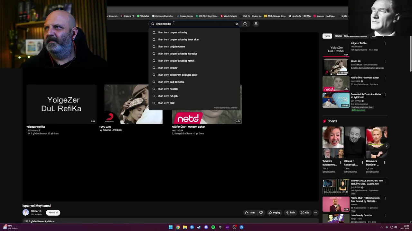Select suggestion 'ilhan irem boğuluyorum'
This screenshot has width=412, height=231.
click(194, 47)
